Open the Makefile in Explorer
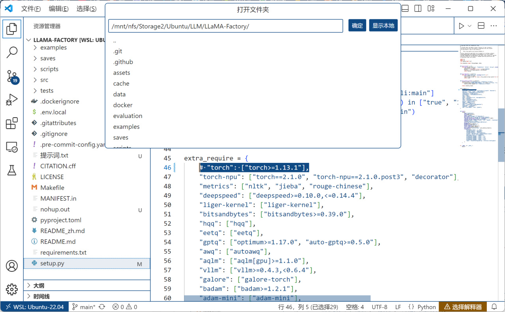Screen dimensions: 505x312 tap(52, 188)
